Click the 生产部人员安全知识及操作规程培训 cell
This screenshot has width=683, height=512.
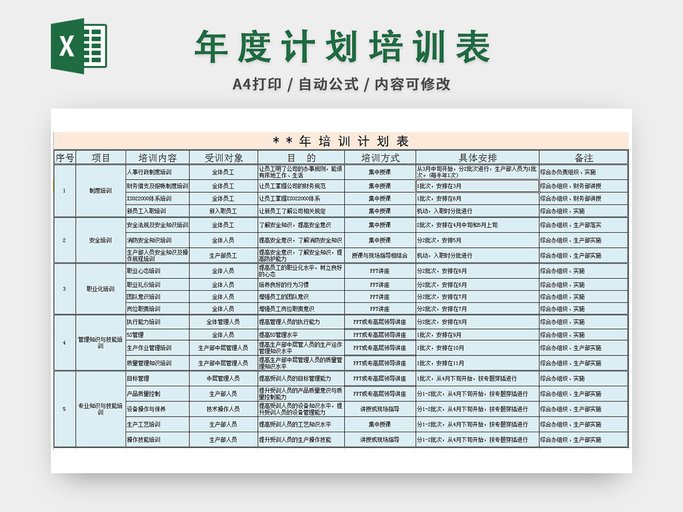[x=157, y=255]
